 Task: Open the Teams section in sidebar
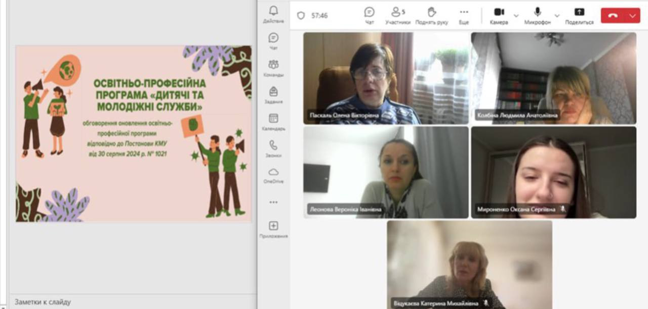[x=273, y=67]
